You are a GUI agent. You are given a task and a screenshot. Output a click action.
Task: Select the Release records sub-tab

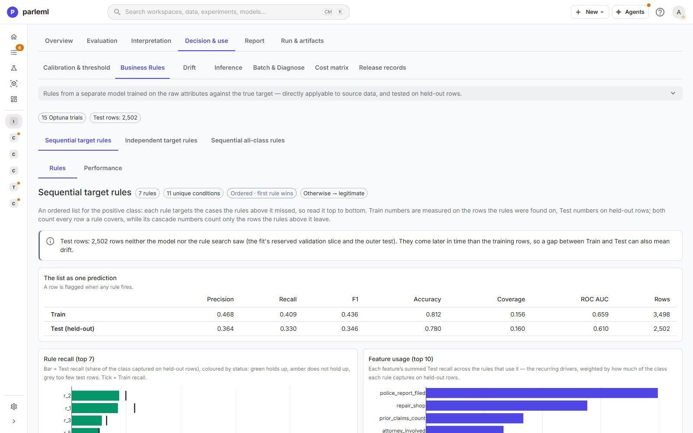tap(382, 68)
